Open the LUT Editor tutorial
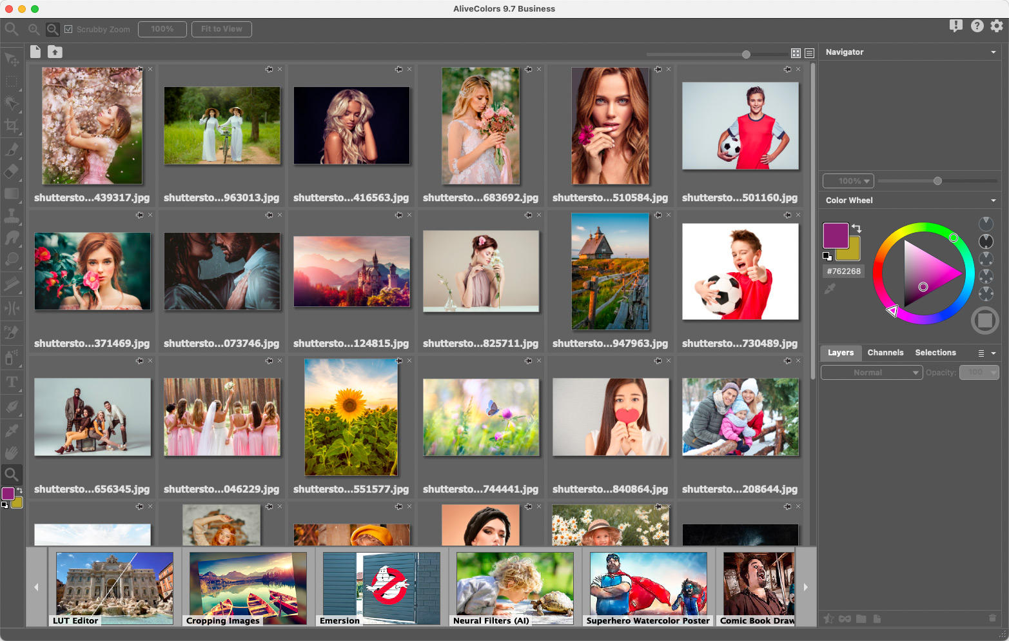Image resolution: width=1009 pixels, height=641 pixels. pyautogui.click(x=115, y=588)
